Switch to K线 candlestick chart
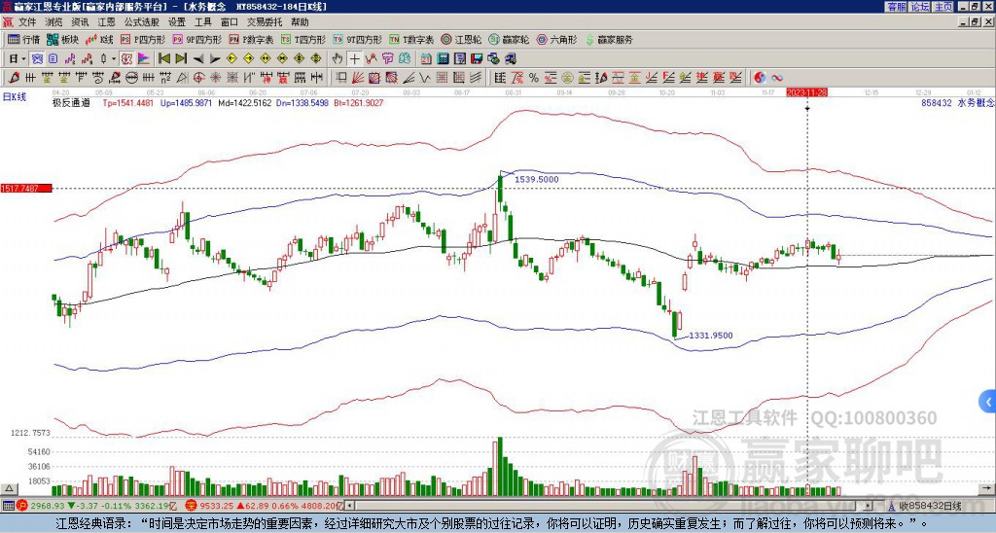 [x=100, y=39]
